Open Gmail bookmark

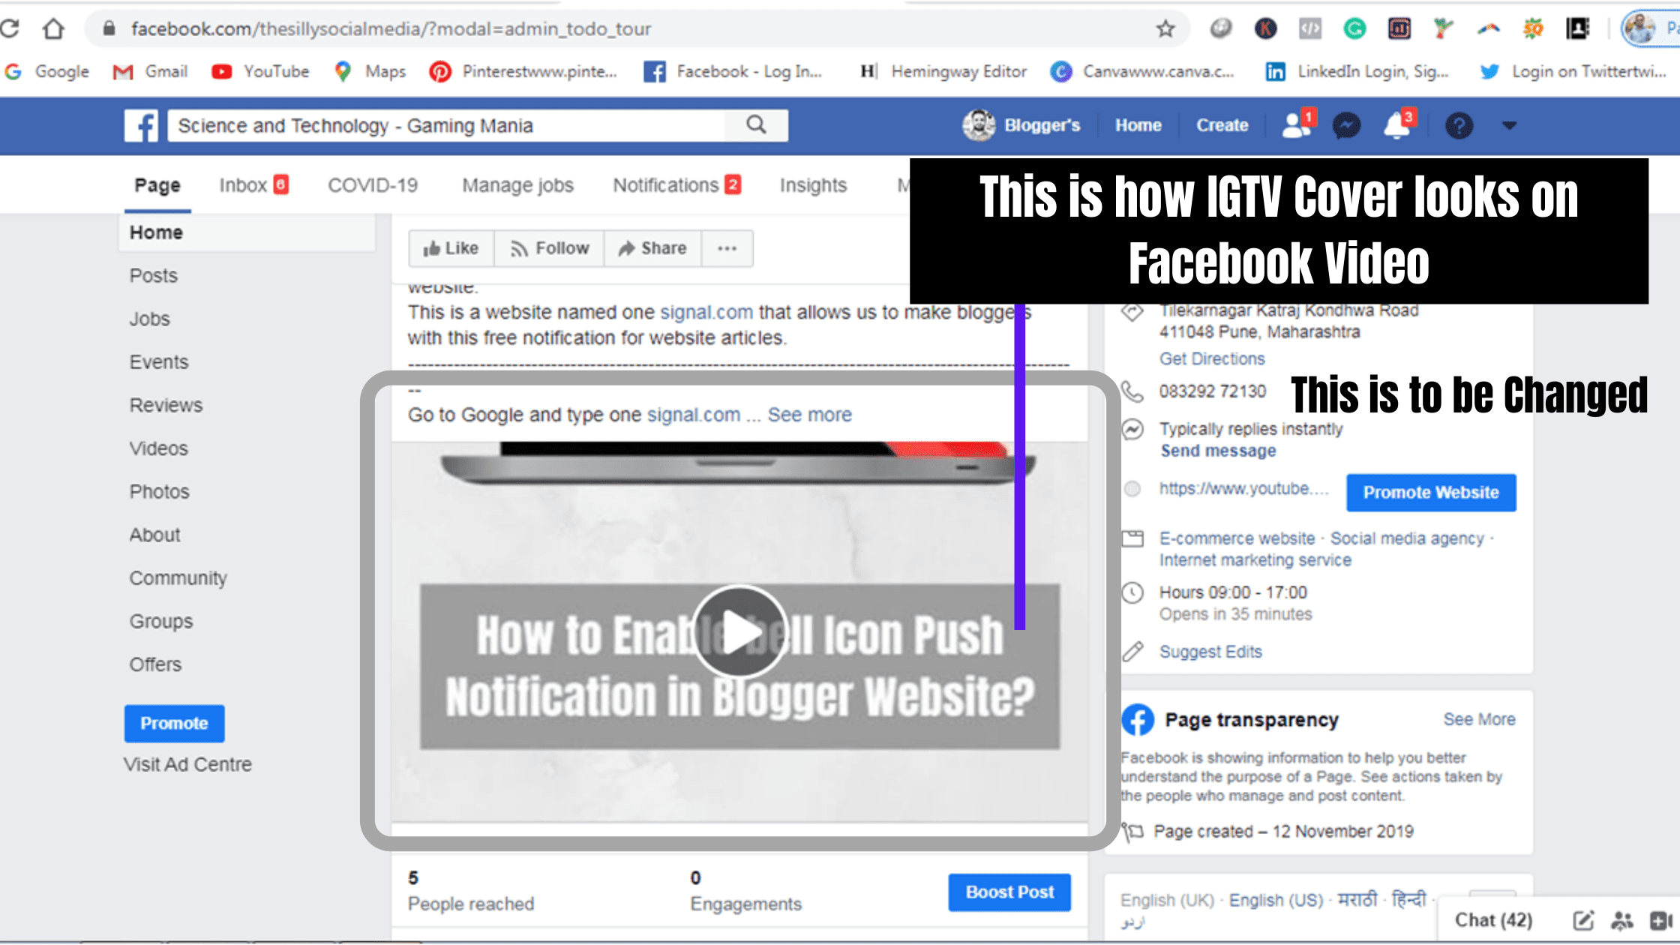tap(150, 71)
